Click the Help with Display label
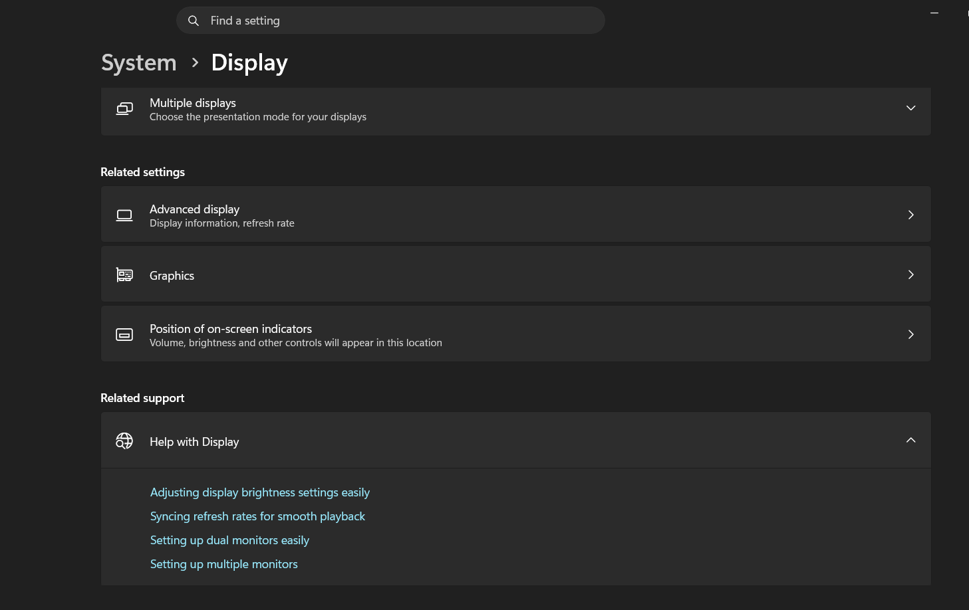This screenshot has height=610, width=969. [x=194, y=442]
